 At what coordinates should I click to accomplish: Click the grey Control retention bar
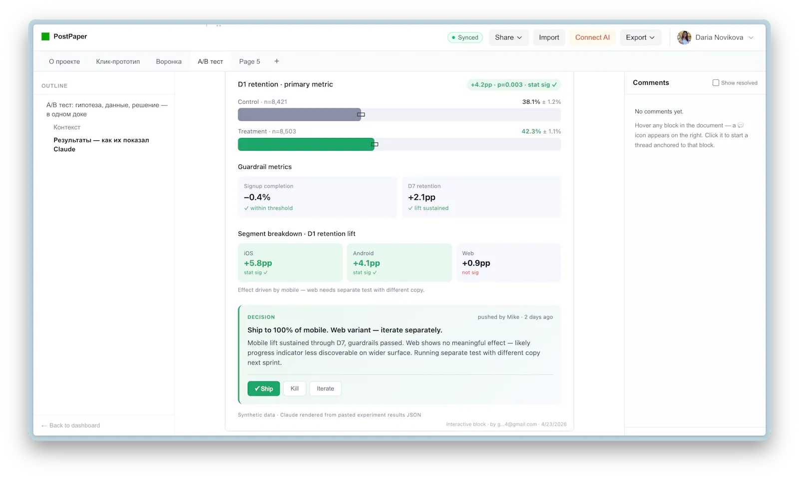point(299,114)
